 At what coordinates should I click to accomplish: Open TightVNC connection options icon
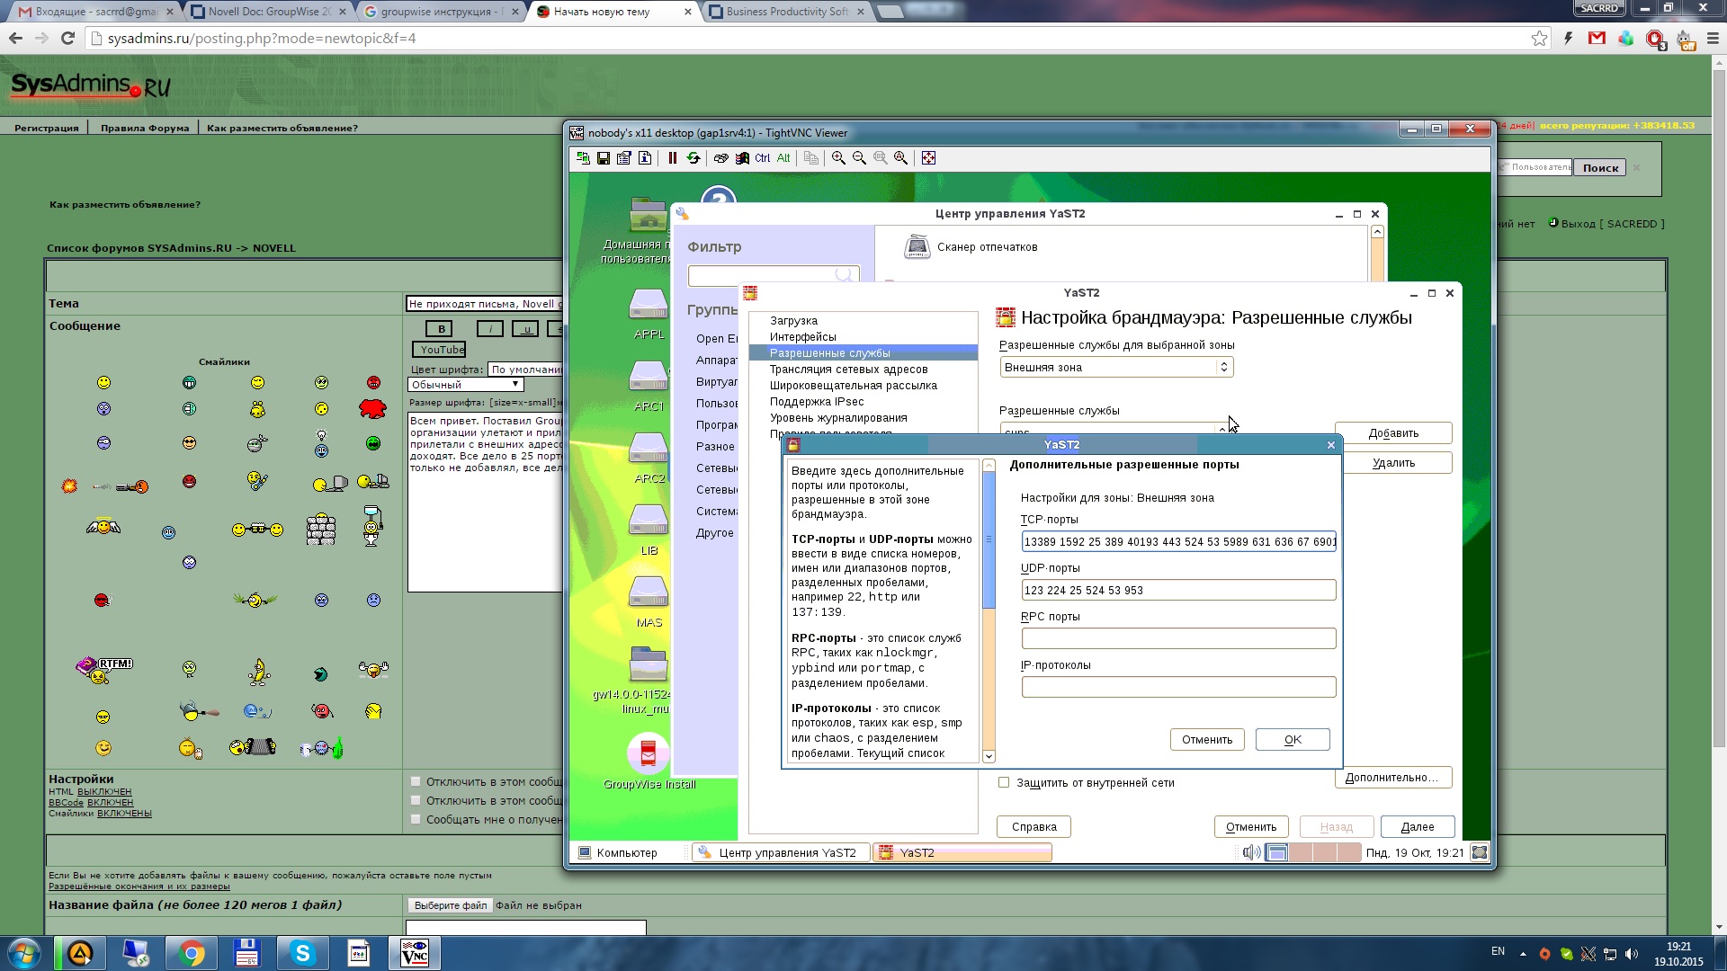[x=624, y=158]
